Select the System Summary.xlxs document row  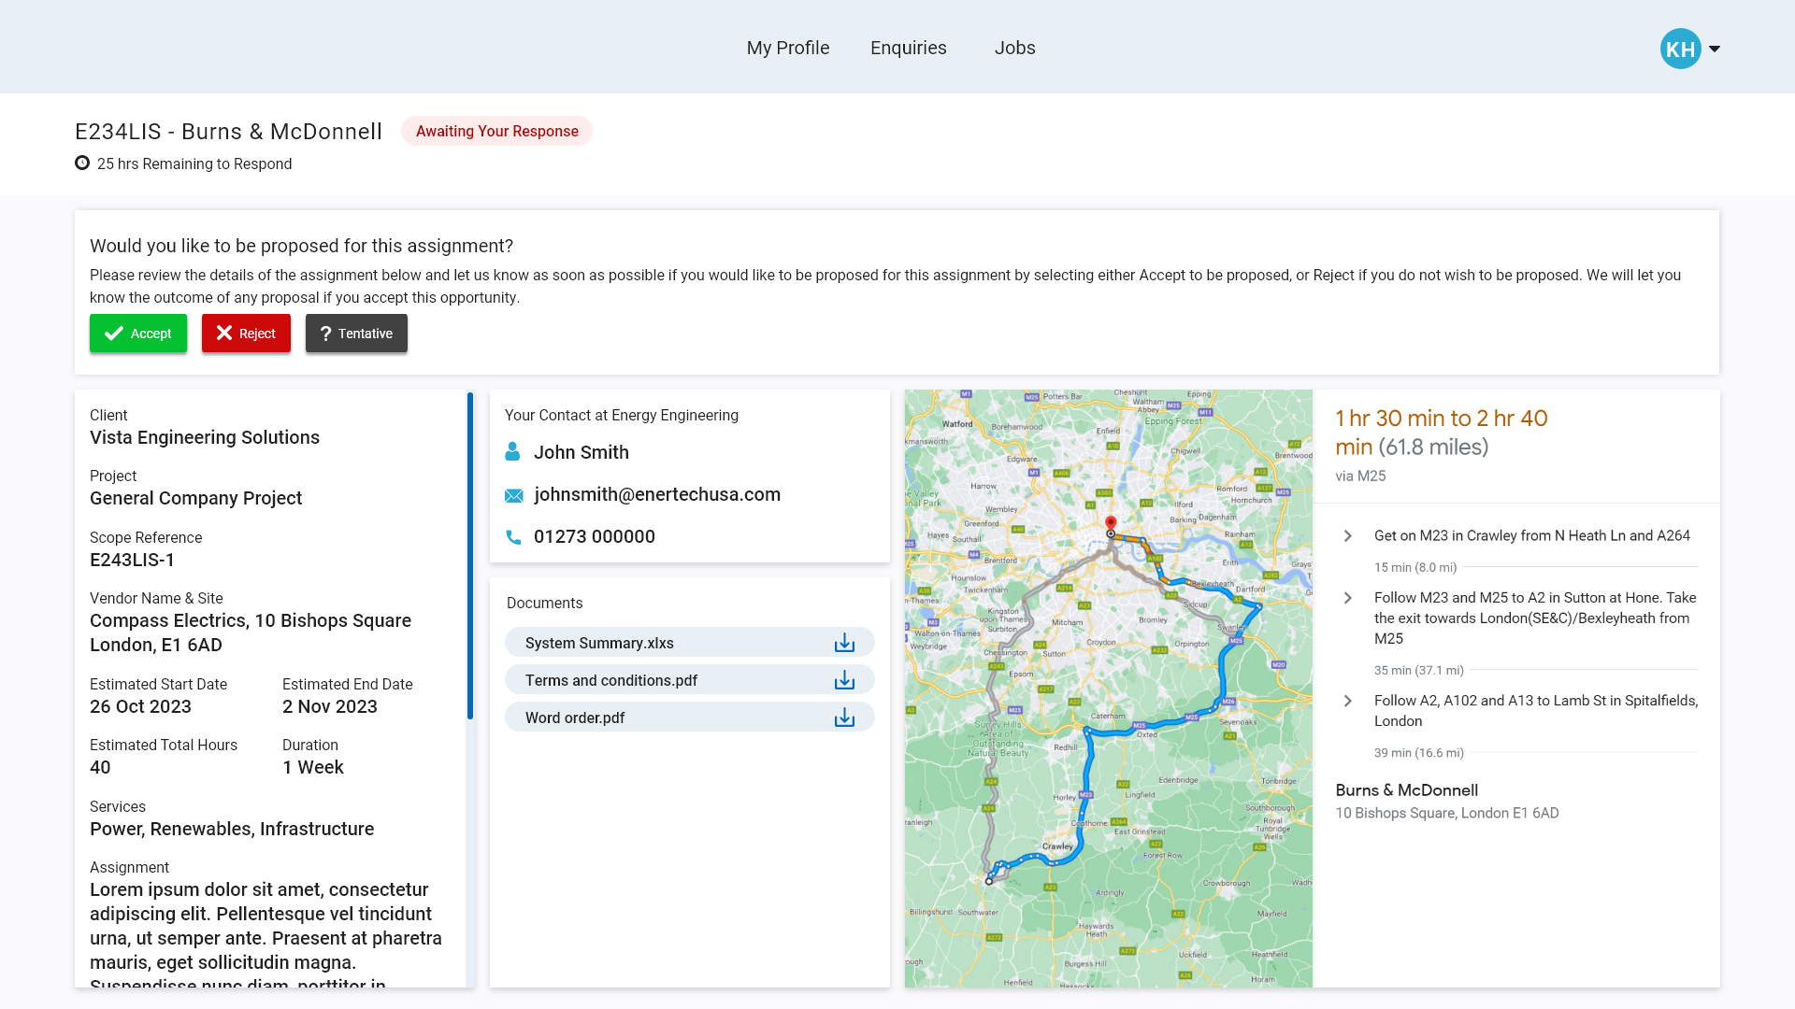coord(689,643)
